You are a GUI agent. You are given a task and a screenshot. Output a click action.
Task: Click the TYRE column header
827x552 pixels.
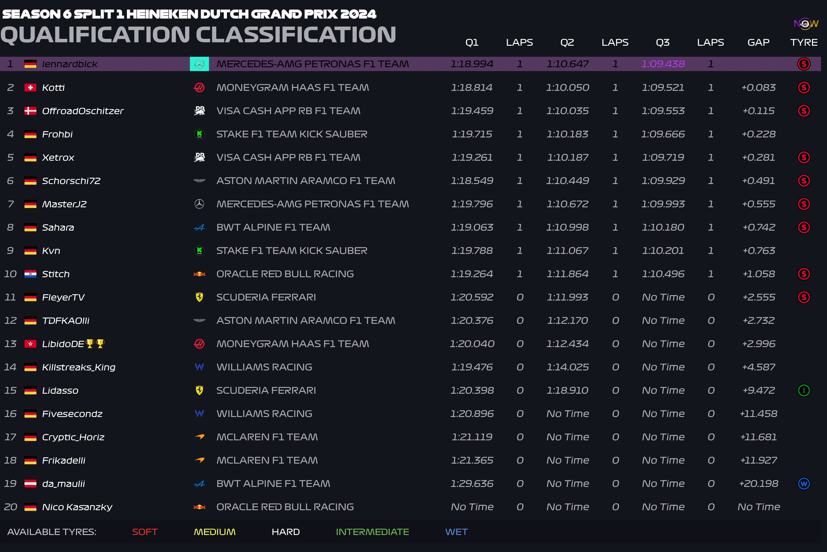804,42
